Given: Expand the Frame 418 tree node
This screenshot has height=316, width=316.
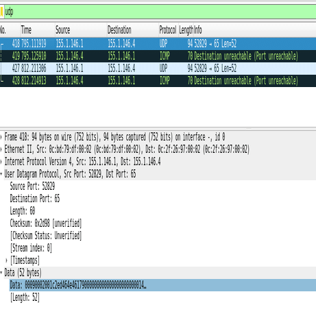Looking at the screenshot, I should coord(1,137).
